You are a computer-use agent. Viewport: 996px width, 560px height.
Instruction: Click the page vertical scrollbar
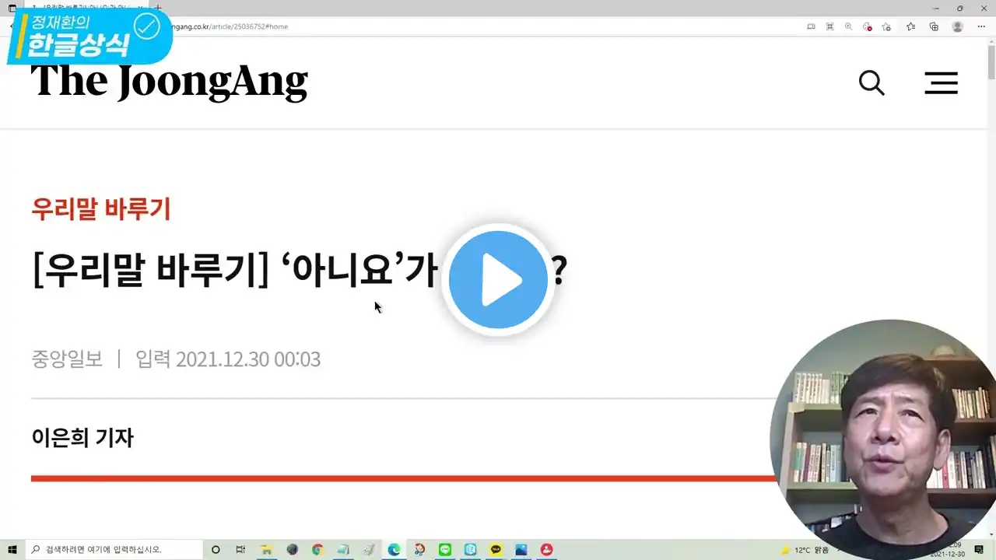991,288
